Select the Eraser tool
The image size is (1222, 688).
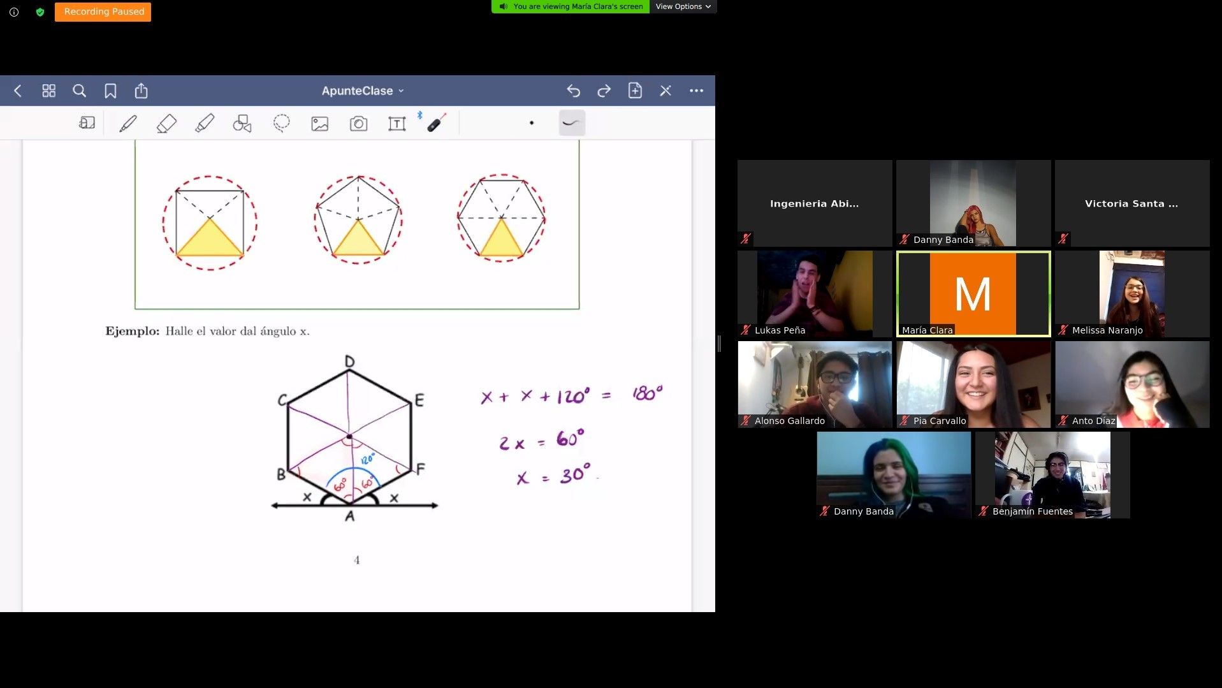tap(166, 123)
